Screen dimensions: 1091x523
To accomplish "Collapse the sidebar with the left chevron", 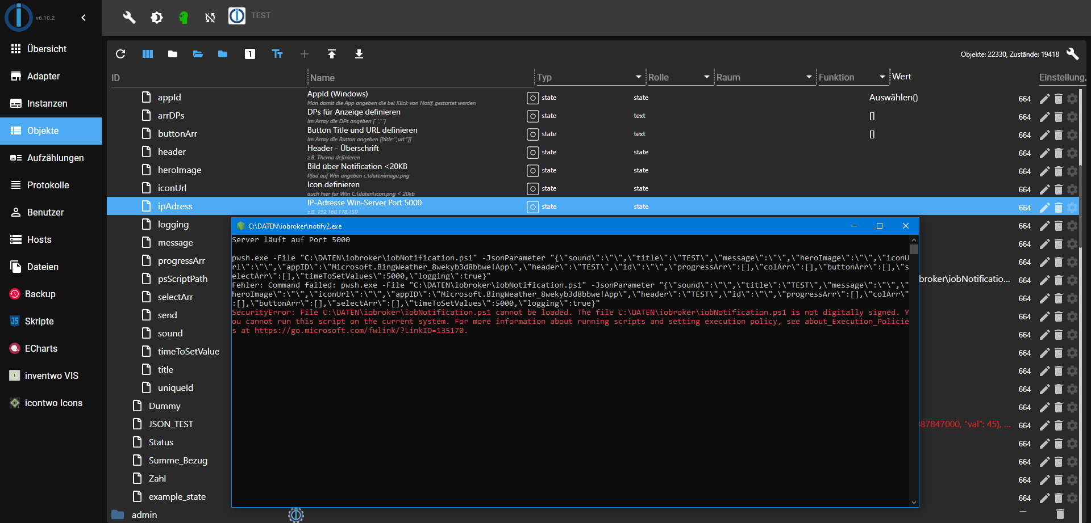I will (x=84, y=18).
